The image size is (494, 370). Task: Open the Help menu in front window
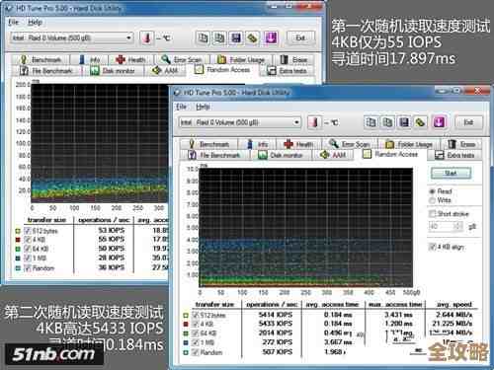click(x=203, y=107)
